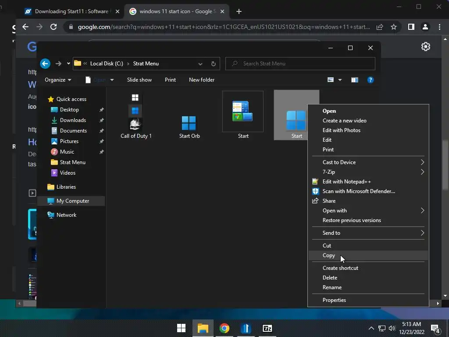Create a New folder
The image size is (449, 337).
[x=202, y=80]
